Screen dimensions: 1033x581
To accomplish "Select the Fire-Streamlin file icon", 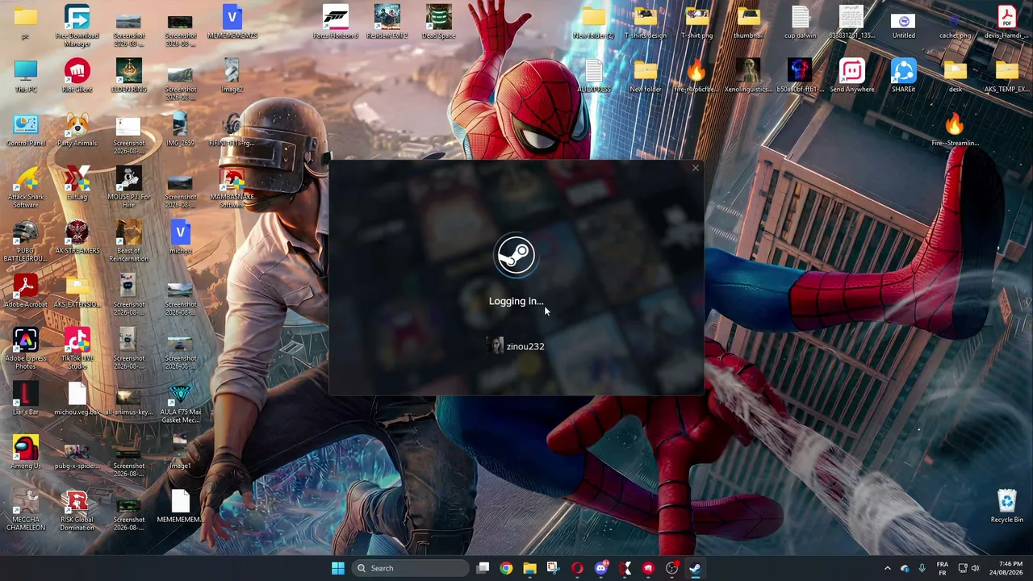I will pos(955,130).
